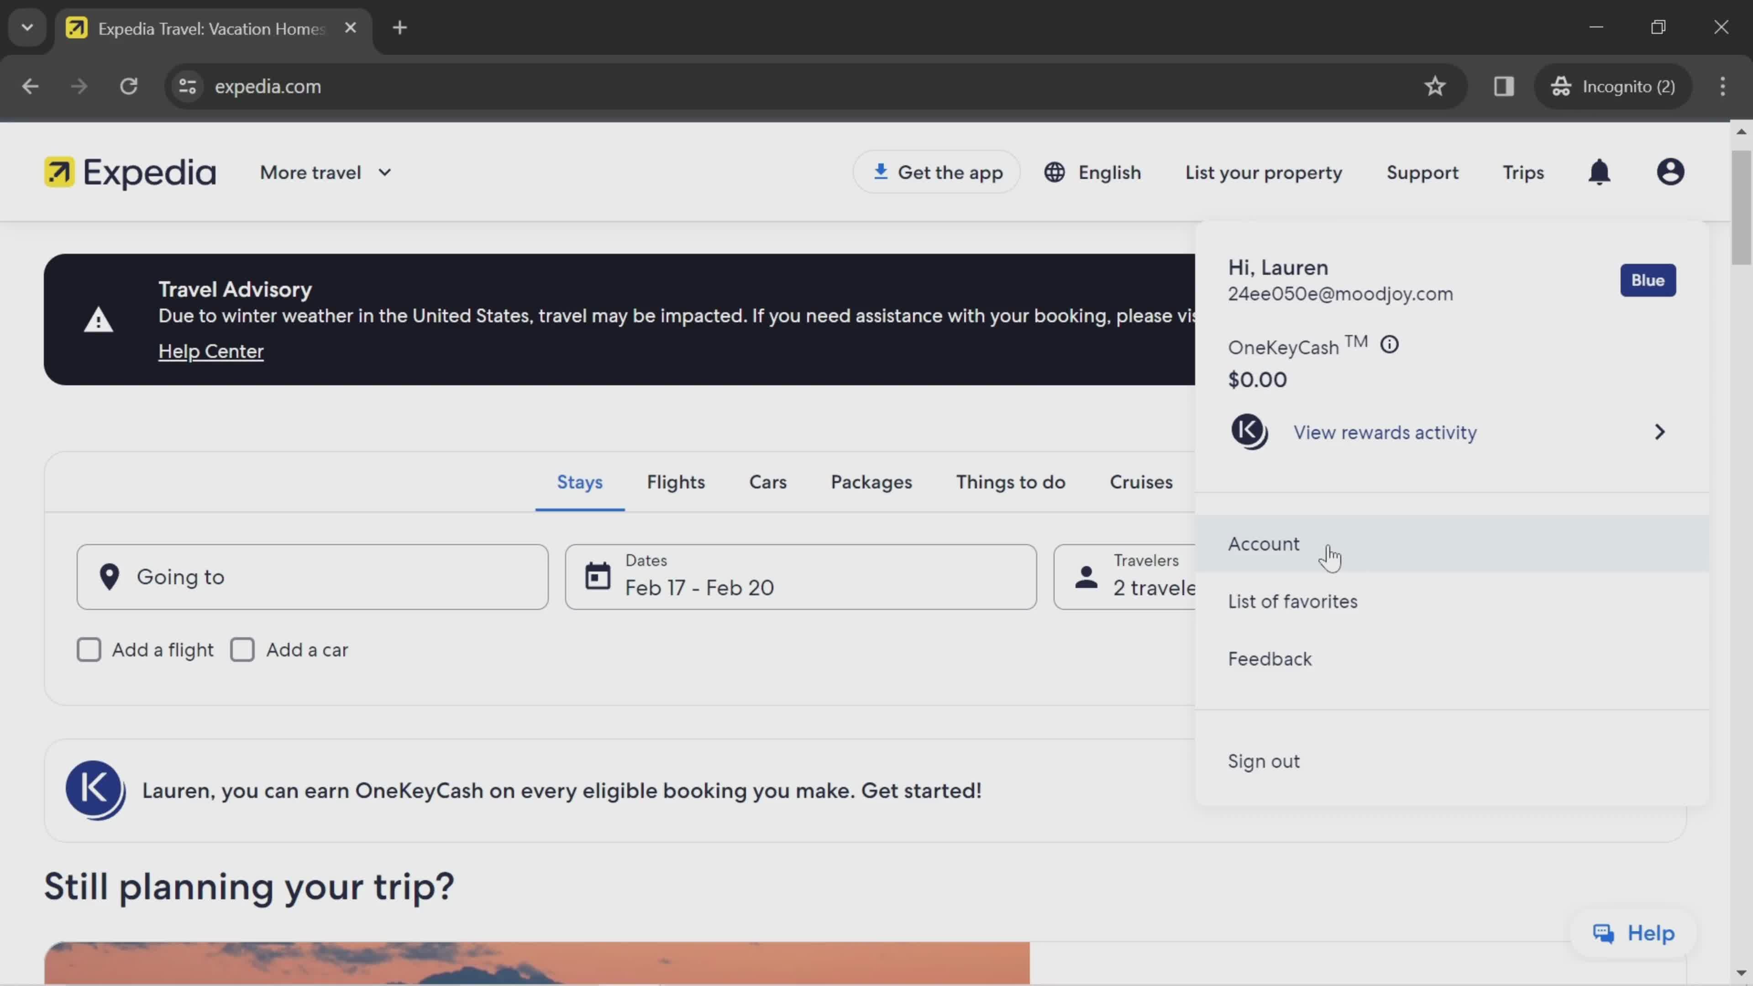
Task: Go to Trips
Action: click(1523, 173)
